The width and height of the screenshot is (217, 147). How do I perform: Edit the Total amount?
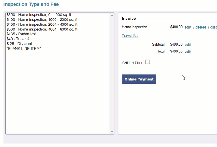click(188, 52)
